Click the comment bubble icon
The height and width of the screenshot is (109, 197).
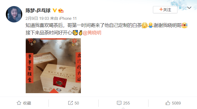click(119, 103)
